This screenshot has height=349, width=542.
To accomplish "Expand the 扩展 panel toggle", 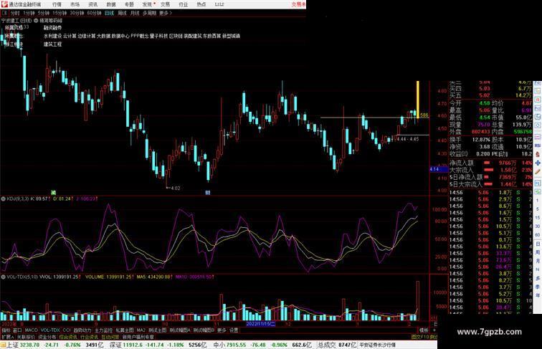I will click(x=7, y=337).
